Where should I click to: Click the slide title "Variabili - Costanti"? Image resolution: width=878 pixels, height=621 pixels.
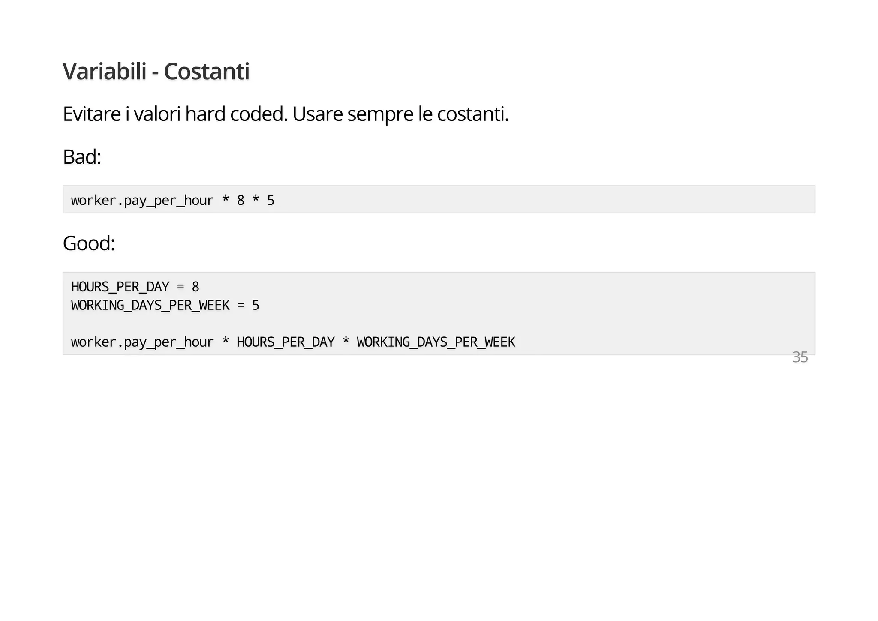pos(156,71)
